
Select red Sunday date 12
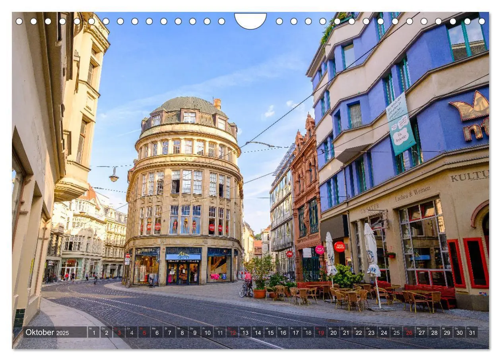pos(232,332)
